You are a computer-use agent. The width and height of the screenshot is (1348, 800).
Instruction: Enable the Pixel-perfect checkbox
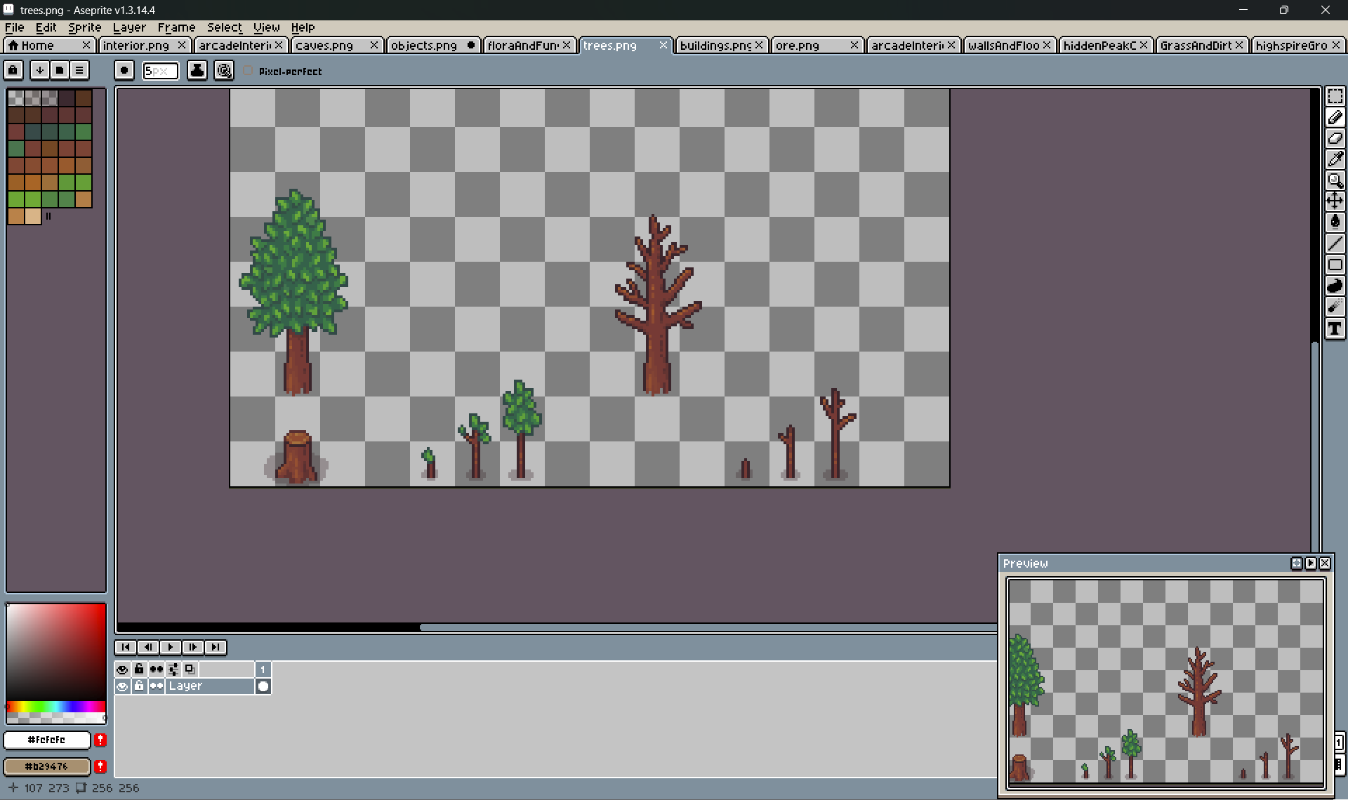(x=248, y=71)
